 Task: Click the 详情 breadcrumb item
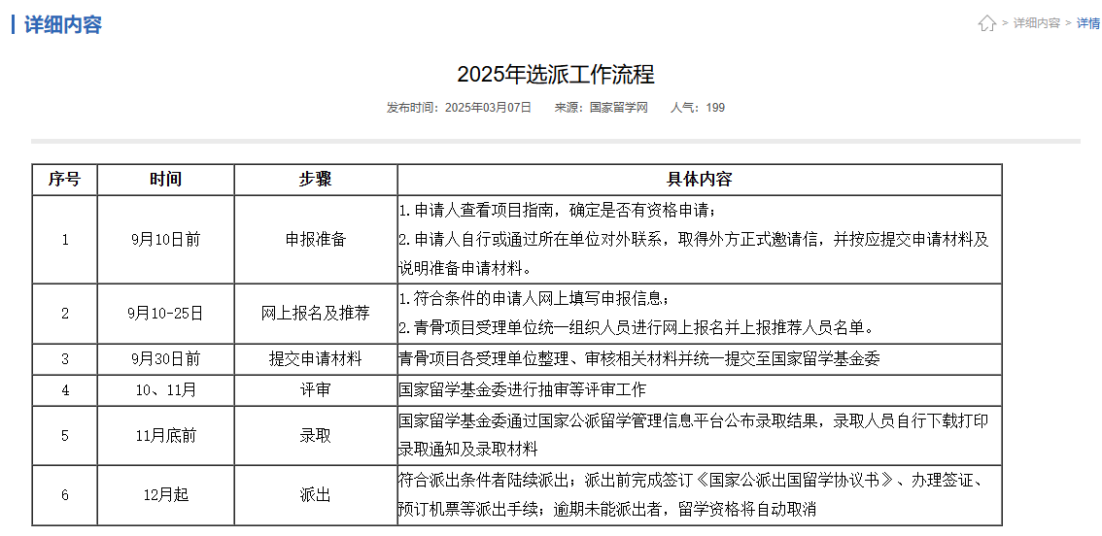click(x=1087, y=23)
